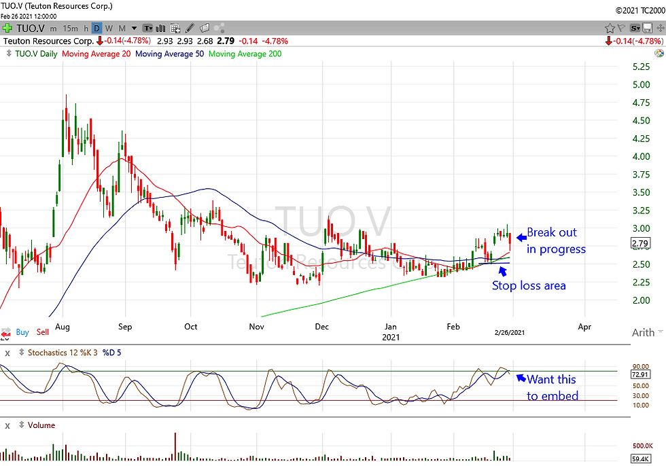
Task: Switch to the 1-minute 'm' time frame
Action: click(x=53, y=29)
